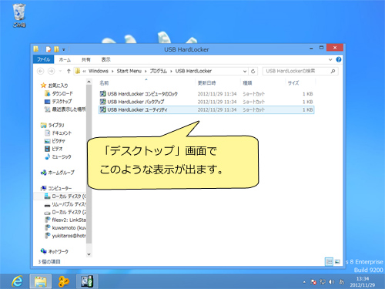This screenshot has width=385, height=289.
Task: Switch to large icons view layout
Action: (x=337, y=262)
